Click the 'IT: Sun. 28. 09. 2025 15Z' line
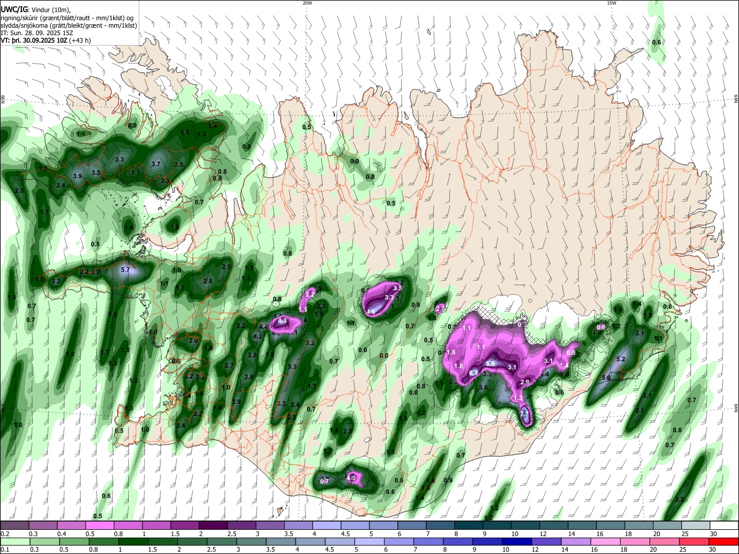 tap(37, 33)
